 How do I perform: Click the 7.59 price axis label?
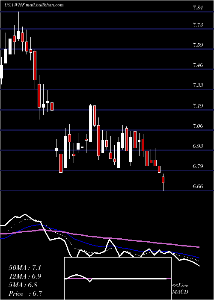tap(198, 45)
